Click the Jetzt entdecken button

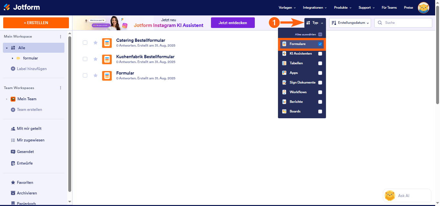[x=233, y=23]
